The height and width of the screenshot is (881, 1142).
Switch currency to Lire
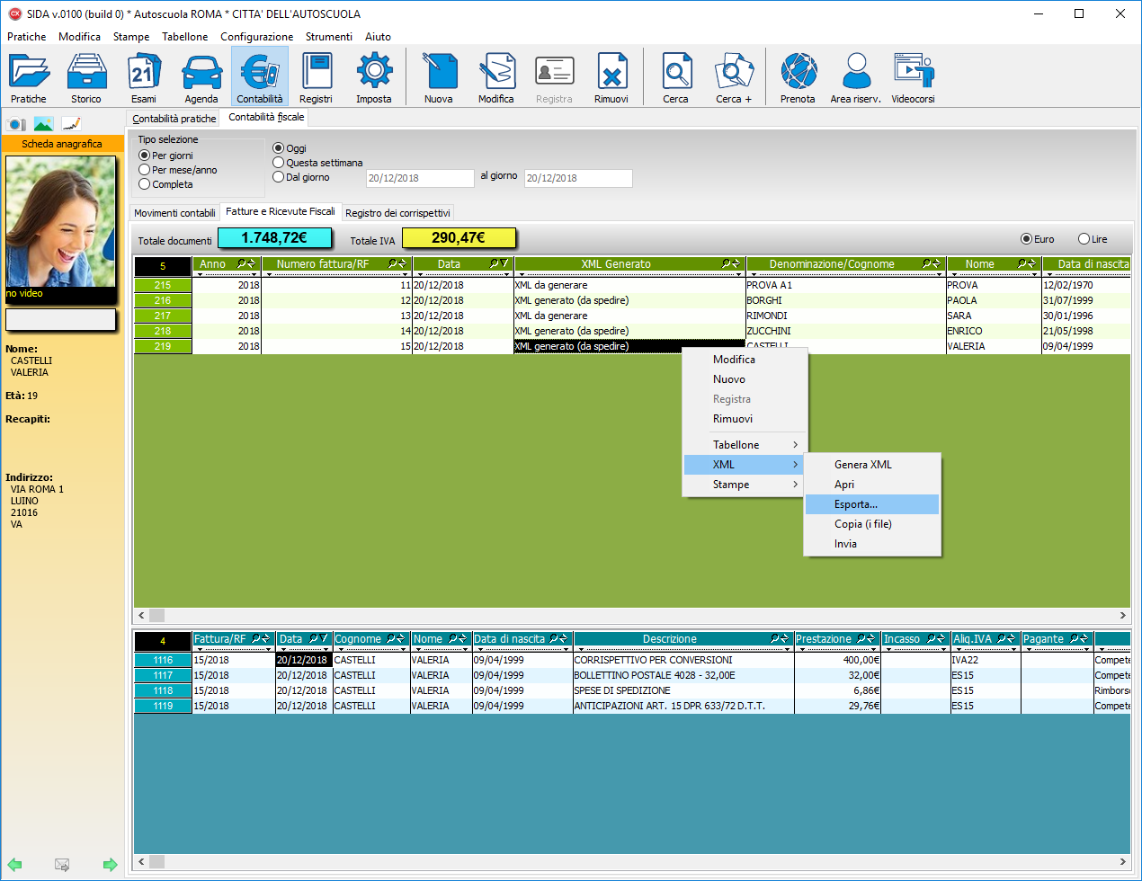[1084, 239]
